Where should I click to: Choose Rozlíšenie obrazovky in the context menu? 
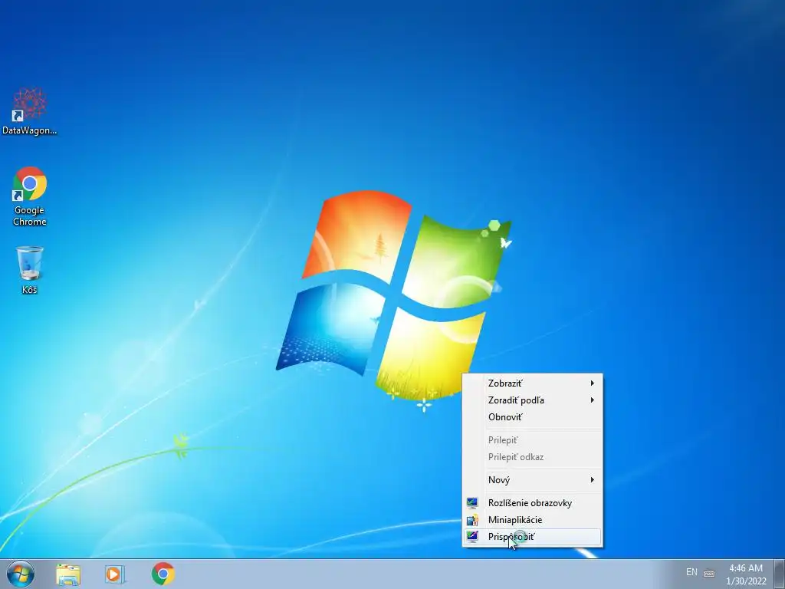tap(532, 503)
